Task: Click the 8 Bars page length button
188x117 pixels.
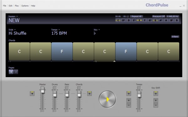Action: click(x=175, y=37)
